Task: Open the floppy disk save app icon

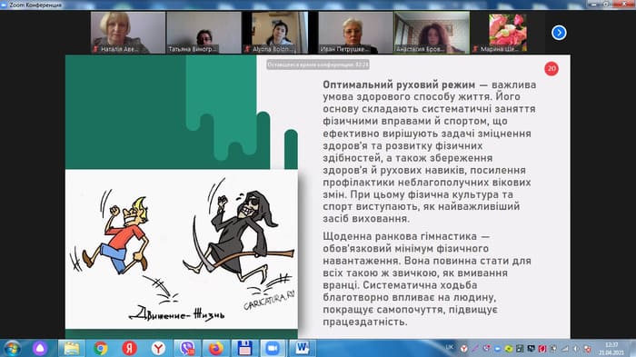Action: (244, 348)
